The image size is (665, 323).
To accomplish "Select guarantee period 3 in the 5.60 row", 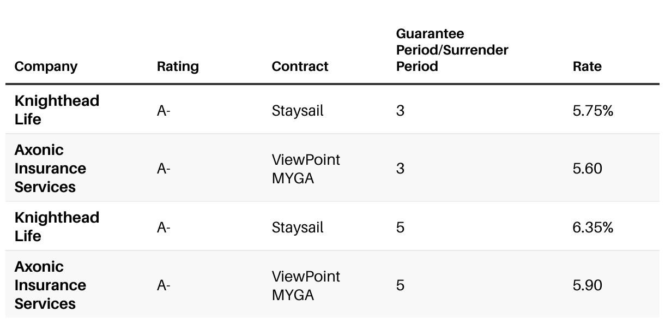I will click(x=400, y=169).
